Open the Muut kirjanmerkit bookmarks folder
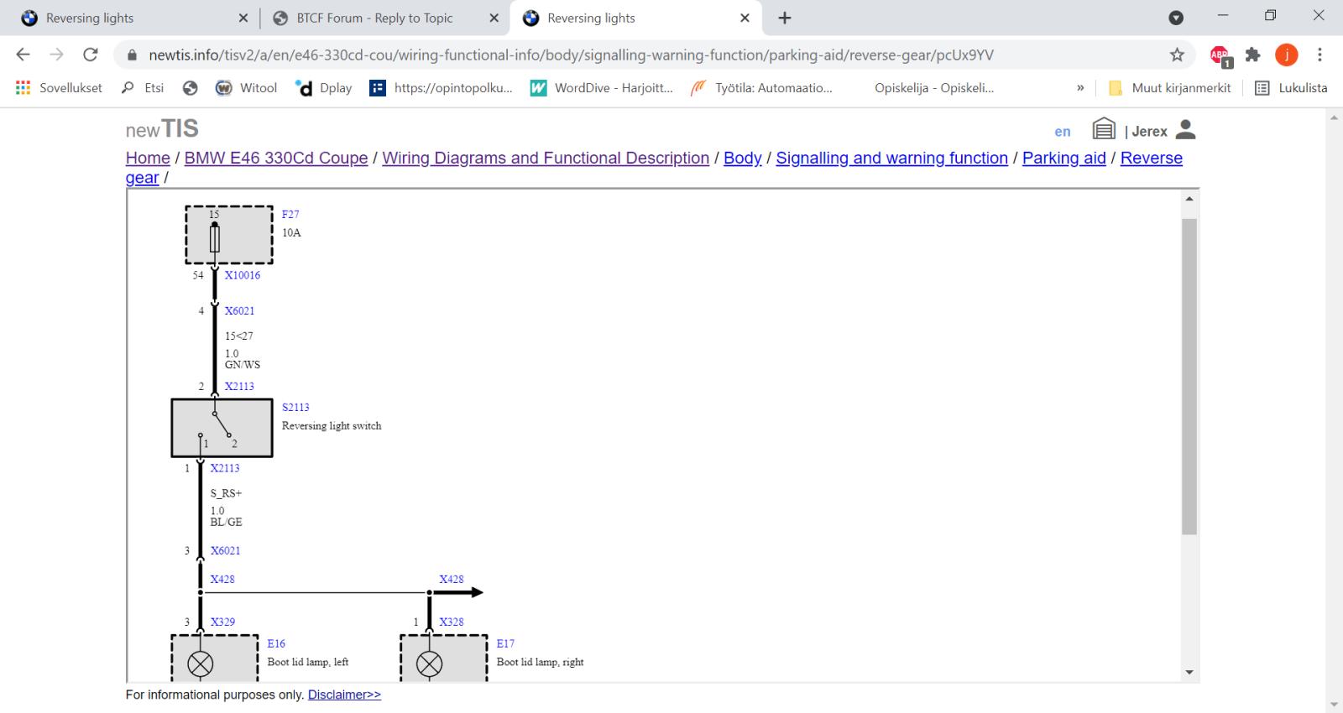The height and width of the screenshot is (713, 1343). tap(1170, 87)
